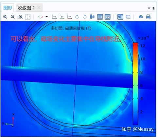Screen dimensions: 158x137
Task: Click the legend scale ×10⁻⁵ label
Action: tap(144, 38)
